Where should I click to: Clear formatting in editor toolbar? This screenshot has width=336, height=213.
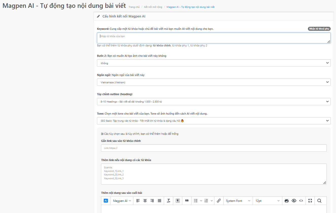pos(169,201)
